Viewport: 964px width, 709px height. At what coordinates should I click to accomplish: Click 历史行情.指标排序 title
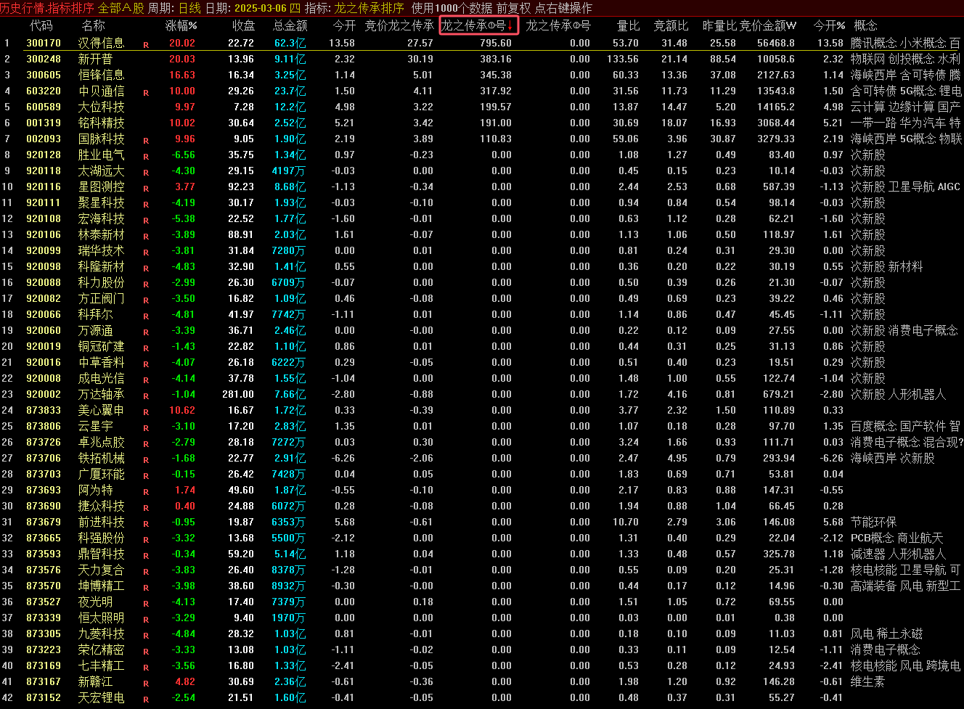pos(47,8)
